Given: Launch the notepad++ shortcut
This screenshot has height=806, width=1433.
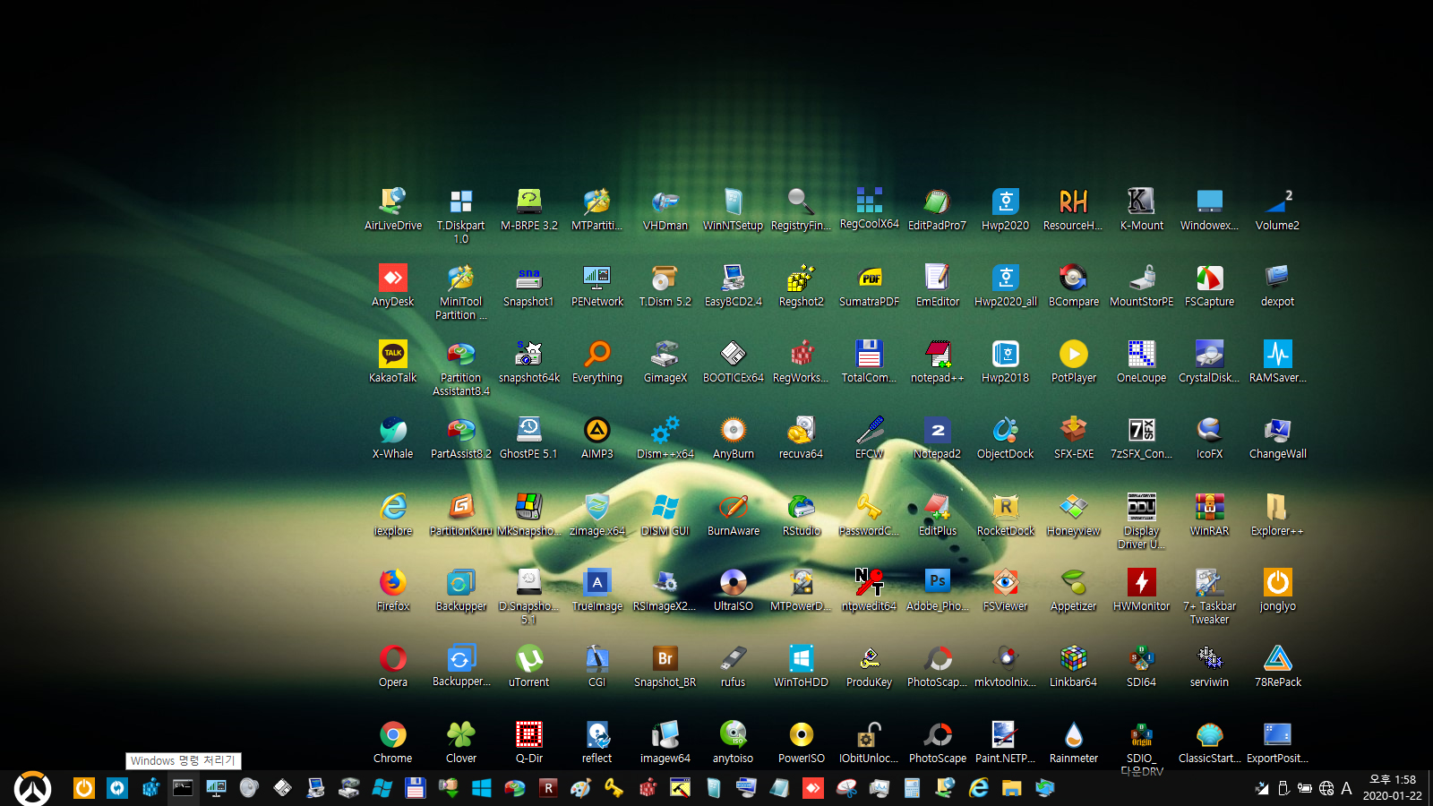Looking at the screenshot, I should [x=938, y=362].
